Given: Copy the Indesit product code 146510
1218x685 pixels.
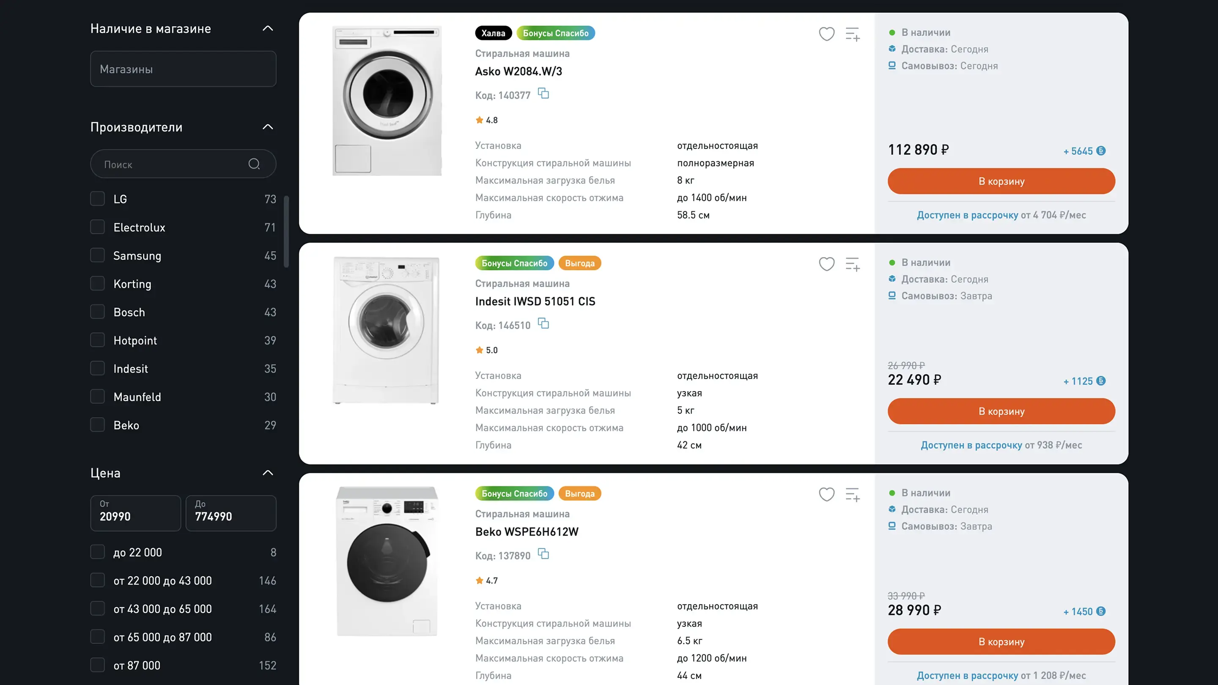Looking at the screenshot, I should tap(544, 324).
